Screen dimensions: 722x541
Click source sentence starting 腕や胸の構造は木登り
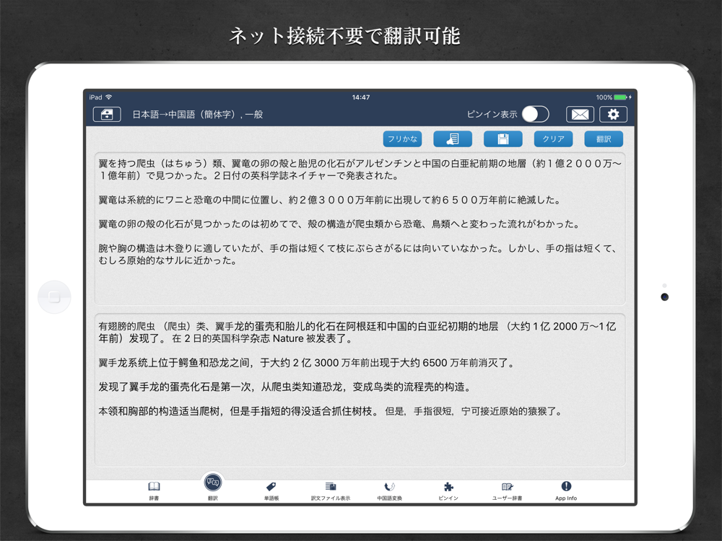[358, 255]
